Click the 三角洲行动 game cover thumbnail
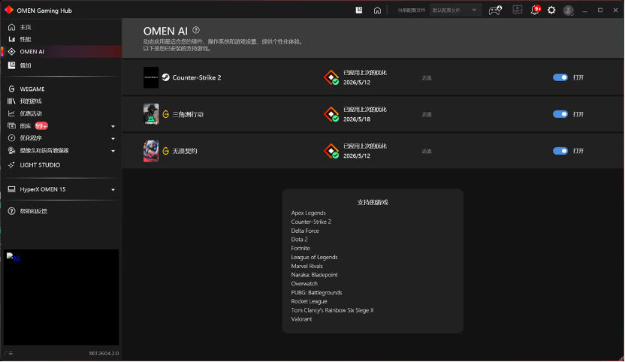 click(x=151, y=114)
